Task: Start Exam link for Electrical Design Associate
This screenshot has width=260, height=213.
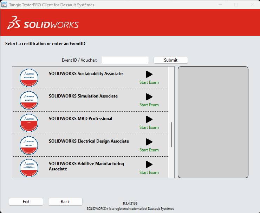Action: [x=149, y=150]
